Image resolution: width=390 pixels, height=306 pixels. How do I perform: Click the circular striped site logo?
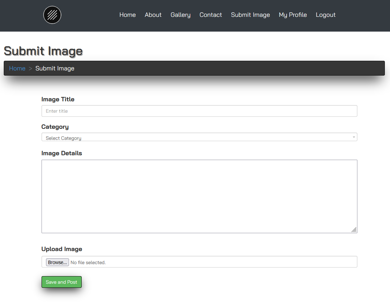pyautogui.click(x=52, y=15)
